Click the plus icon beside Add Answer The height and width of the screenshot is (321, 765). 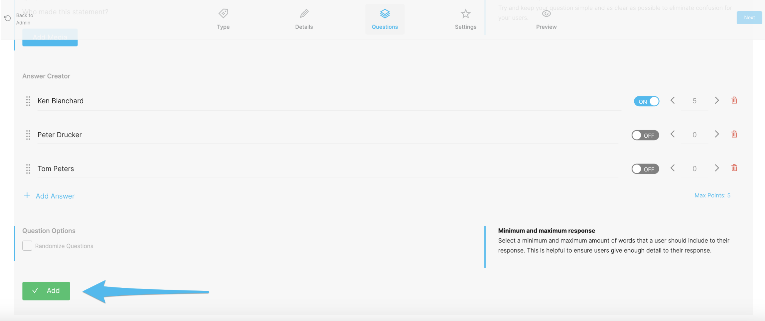pos(27,195)
